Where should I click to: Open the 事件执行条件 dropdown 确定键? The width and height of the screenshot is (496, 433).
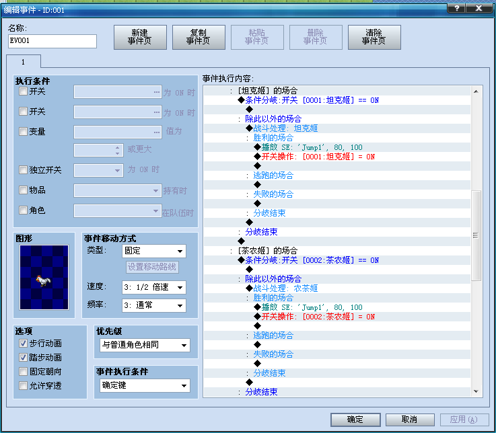pos(145,385)
